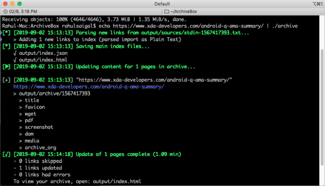Click the ⌥⌘1 shortcut indicator
Viewport: 325px width, 186px height.
pyautogui.click(x=318, y=4)
